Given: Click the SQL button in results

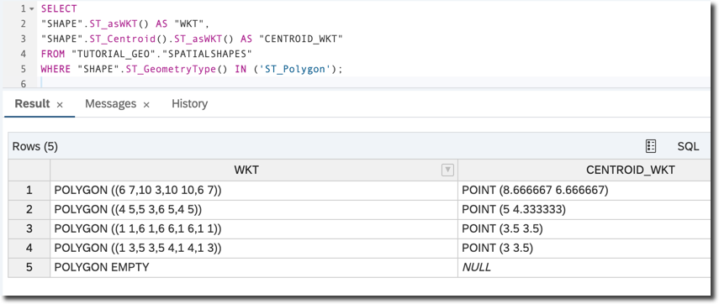Looking at the screenshot, I should [x=688, y=146].
